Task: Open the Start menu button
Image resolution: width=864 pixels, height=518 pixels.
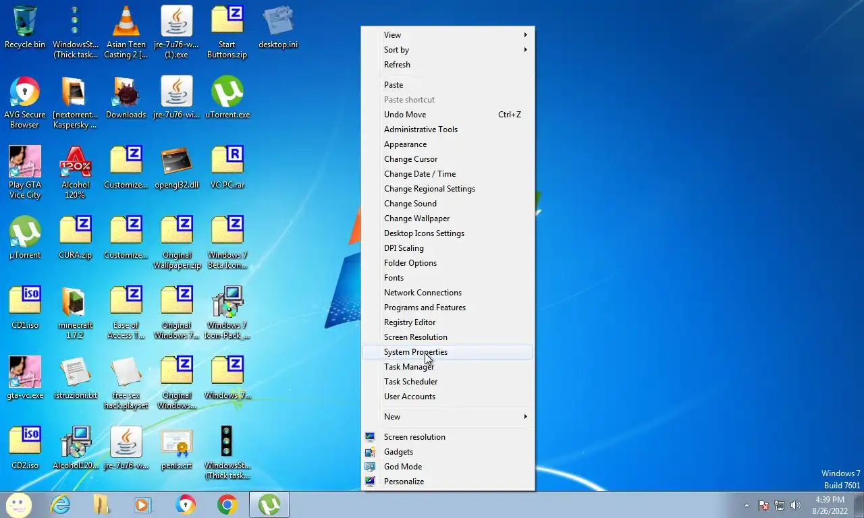Action: pyautogui.click(x=18, y=505)
